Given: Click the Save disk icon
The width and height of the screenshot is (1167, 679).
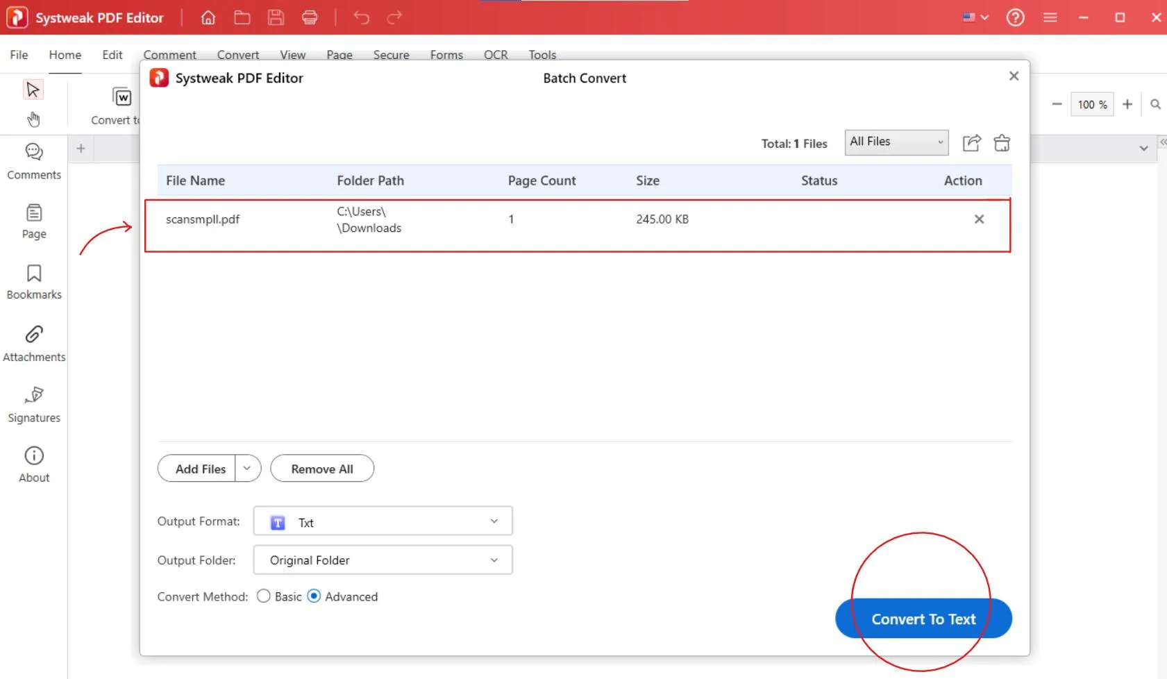Looking at the screenshot, I should [276, 18].
